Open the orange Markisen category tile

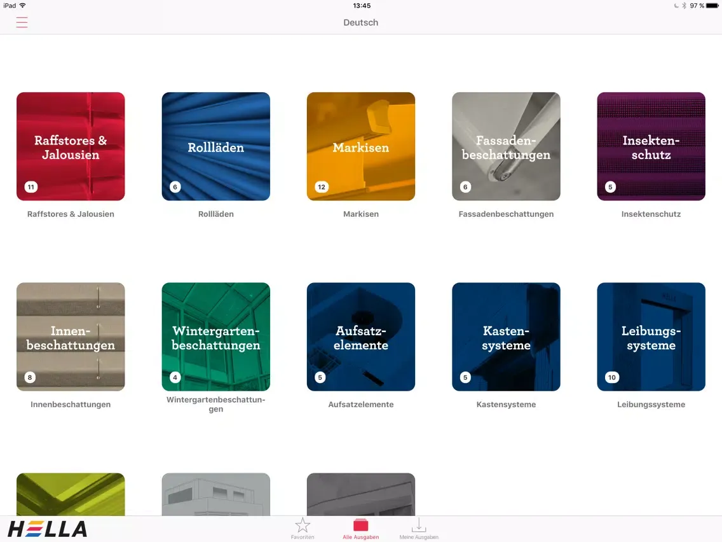361,146
